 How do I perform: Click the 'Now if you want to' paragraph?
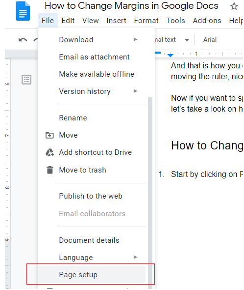pyautogui.click(x=207, y=103)
